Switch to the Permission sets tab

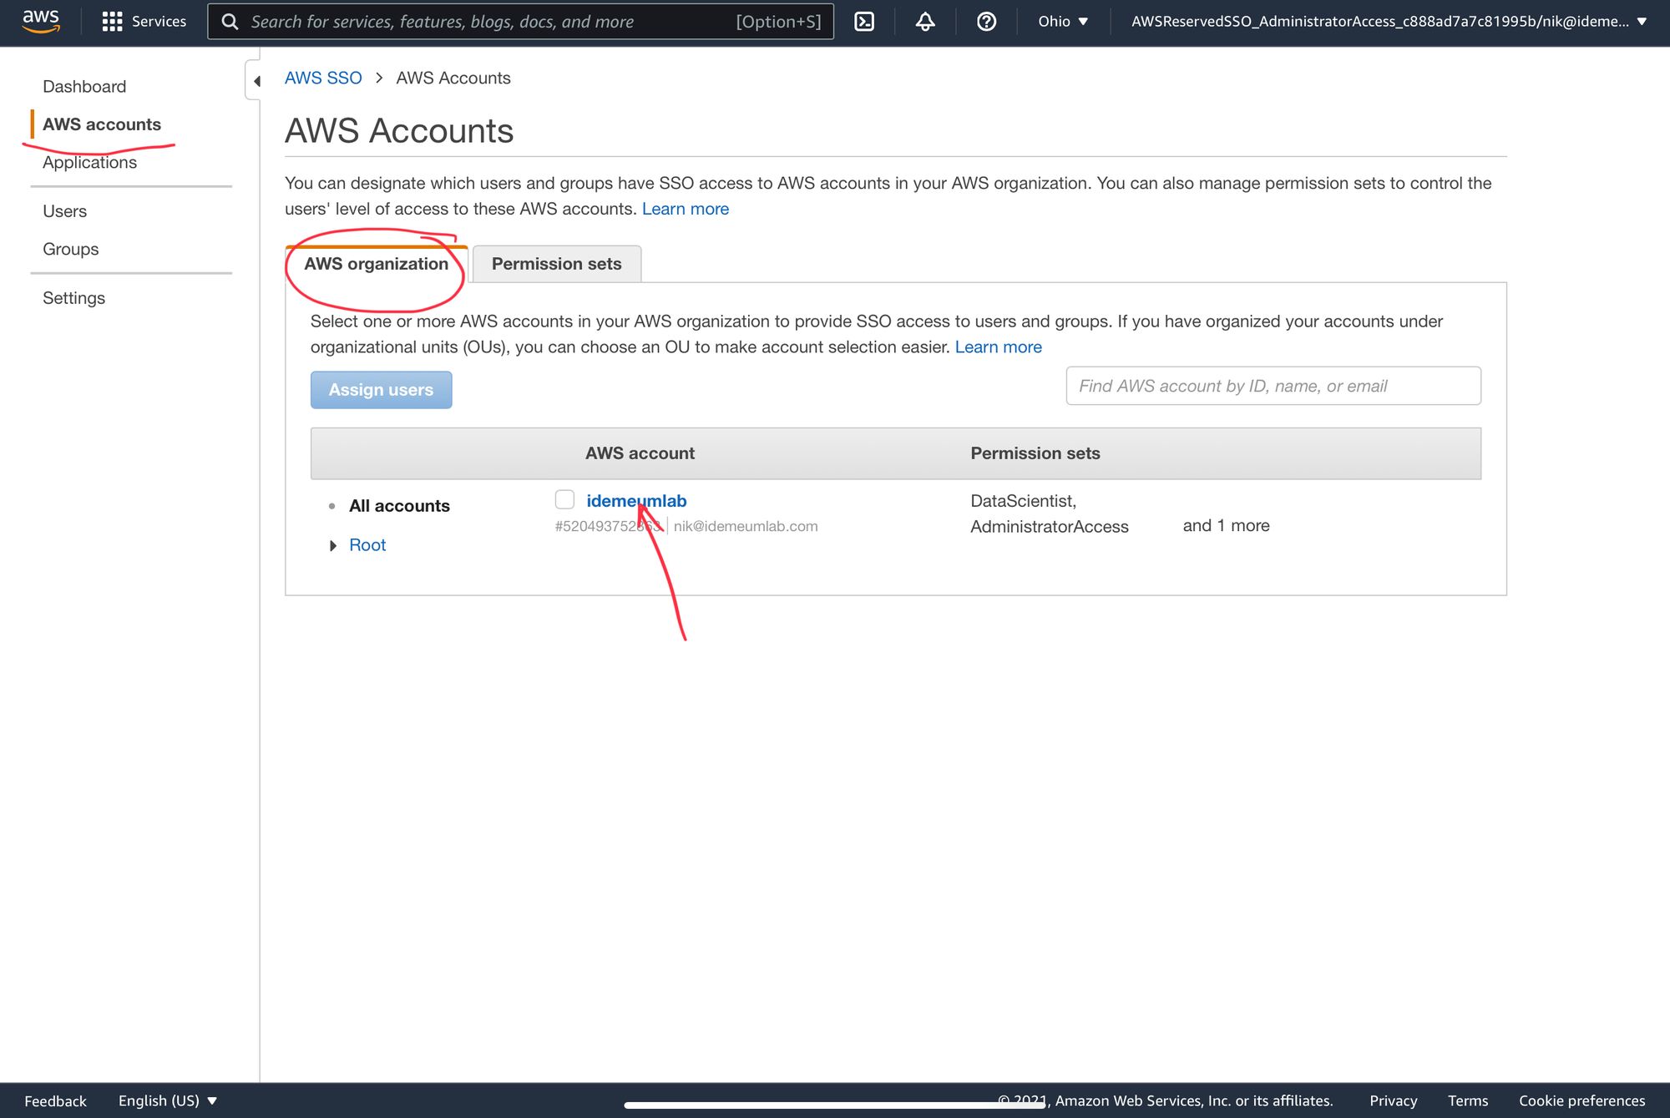point(556,264)
